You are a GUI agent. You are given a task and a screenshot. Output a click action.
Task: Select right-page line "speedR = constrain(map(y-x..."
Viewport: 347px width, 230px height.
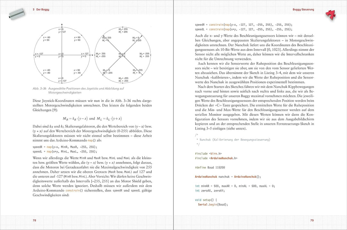[244, 25]
